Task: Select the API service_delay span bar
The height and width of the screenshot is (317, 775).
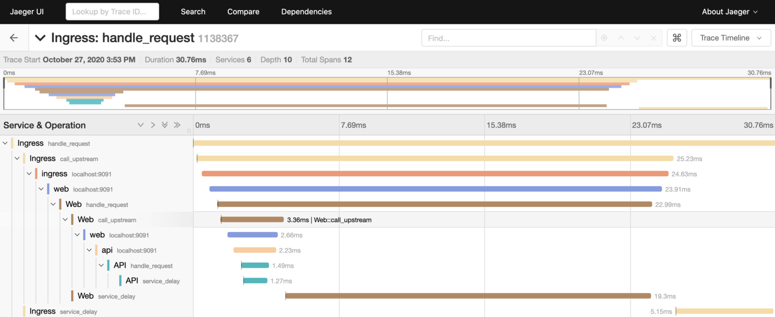Action: pos(255,280)
